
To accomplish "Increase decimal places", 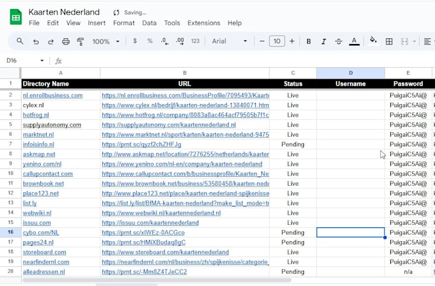I will tap(180, 41).
